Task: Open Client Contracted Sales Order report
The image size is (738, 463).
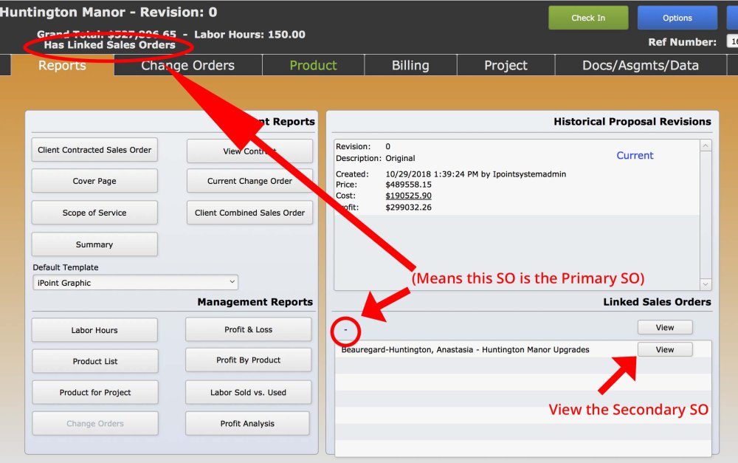Action: pos(94,150)
